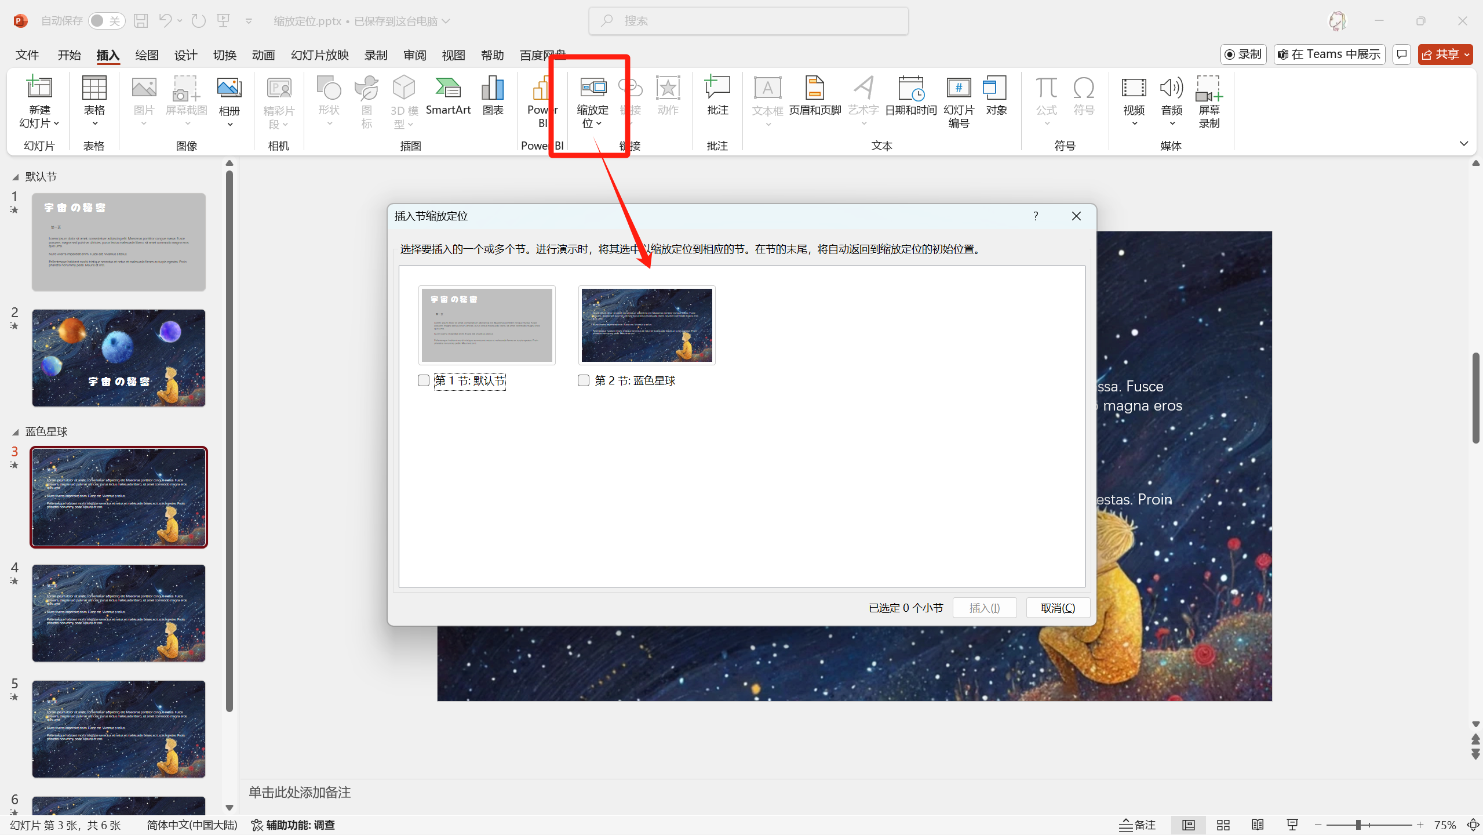Collapse the ribbon with the chevron
This screenshot has height=835, width=1483.
coord(1464,144)
